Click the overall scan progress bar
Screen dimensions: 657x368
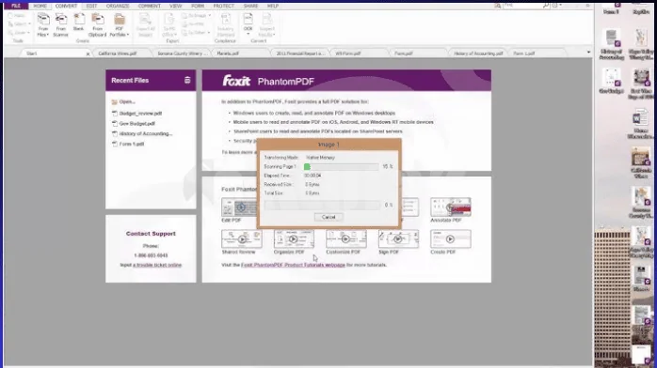pyautogui.click(x=322, y=205)
